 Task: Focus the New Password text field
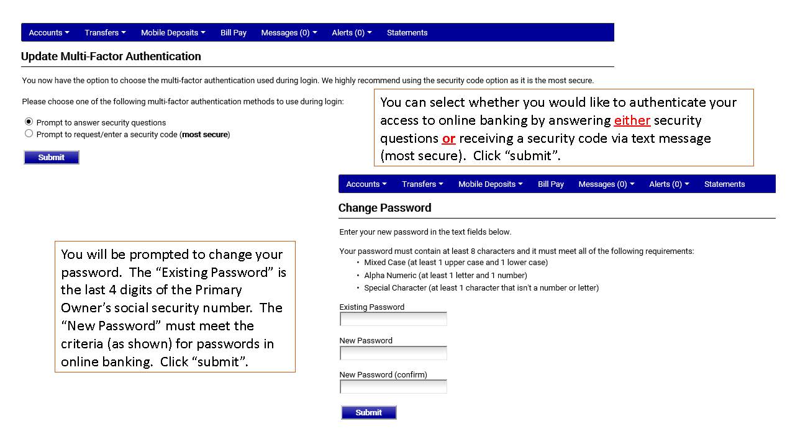click(x=393, y=353)
